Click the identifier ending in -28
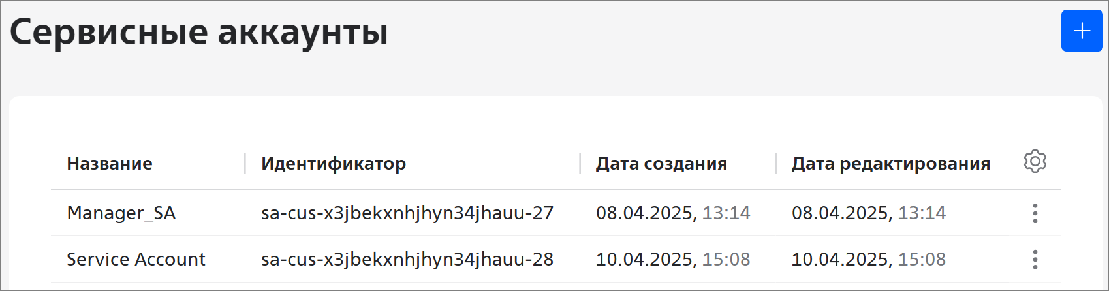1109x291 pixels. 407,260
